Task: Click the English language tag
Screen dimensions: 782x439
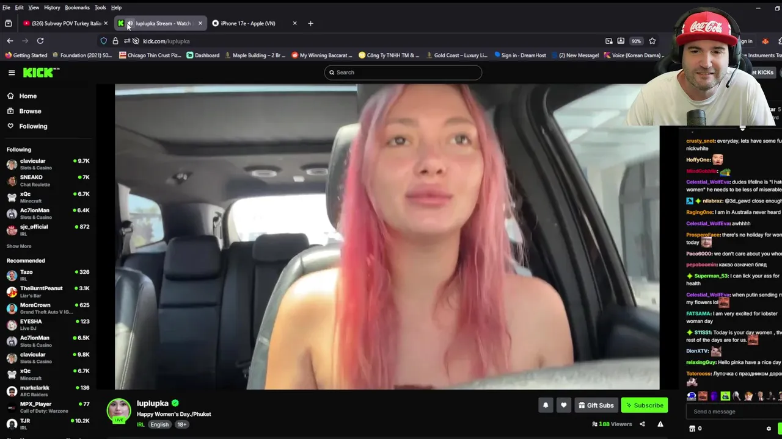Action: (159, 424)
